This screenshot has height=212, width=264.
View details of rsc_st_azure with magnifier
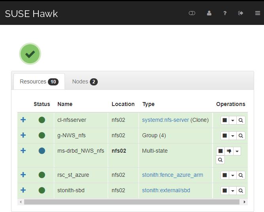click(241, 175)
